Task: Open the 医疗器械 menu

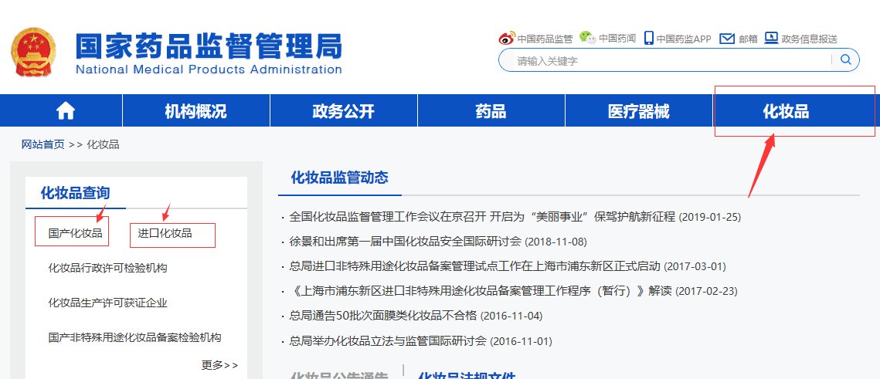Action: click(639, 111)
